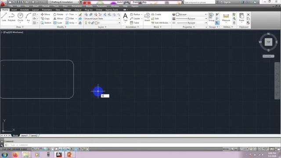Click the Group tool
Image resolution: width=281 pixels, height=158 pixels.
coord(211,17)
